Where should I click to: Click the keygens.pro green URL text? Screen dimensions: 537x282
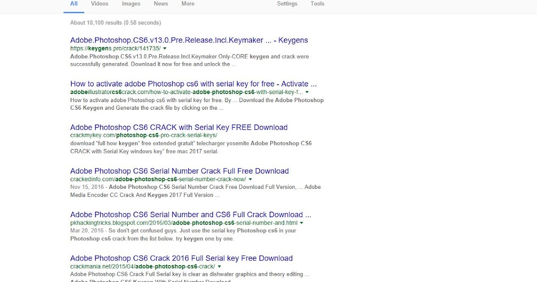click(x=115, y=48)
